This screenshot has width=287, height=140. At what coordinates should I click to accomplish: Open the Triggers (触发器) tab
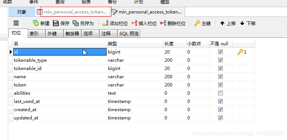[72, 34]
